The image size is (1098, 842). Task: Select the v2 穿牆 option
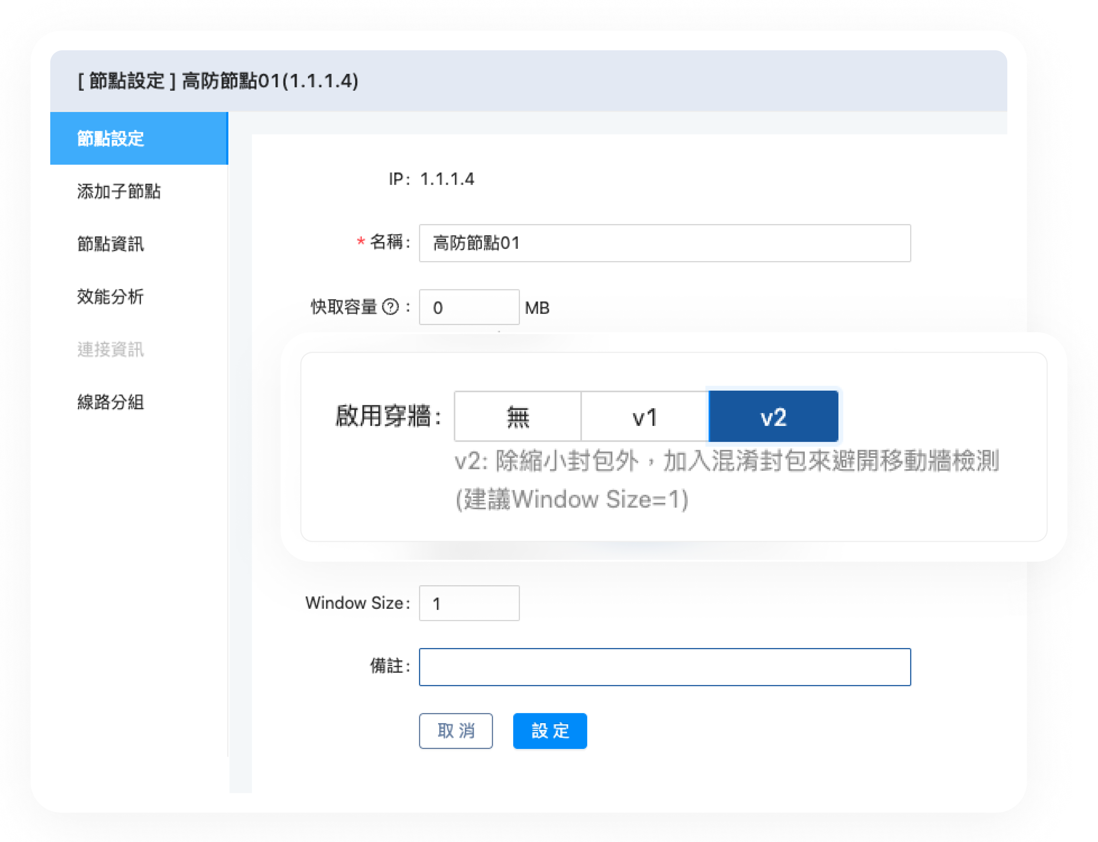773,416
